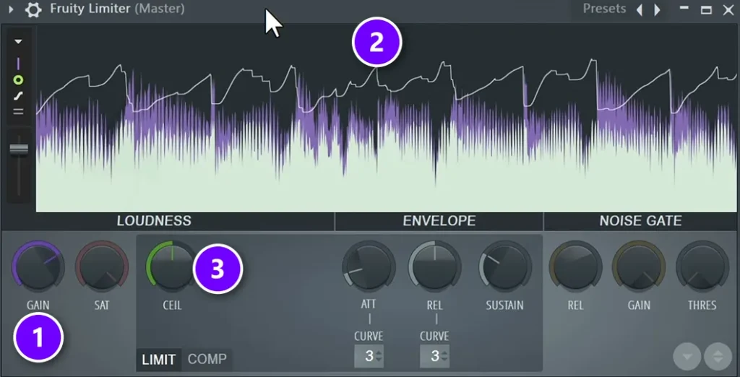The width and height of the screenshot is (740, 377).
Task: Click the SAT saturation knob
Action: (x=102, y=267)
